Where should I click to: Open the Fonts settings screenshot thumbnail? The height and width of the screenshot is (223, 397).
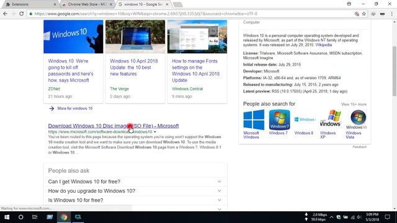tap(197, 37)
